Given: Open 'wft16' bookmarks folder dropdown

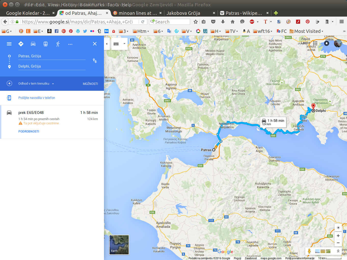Looking at the screenshot, I should (263, 31).
